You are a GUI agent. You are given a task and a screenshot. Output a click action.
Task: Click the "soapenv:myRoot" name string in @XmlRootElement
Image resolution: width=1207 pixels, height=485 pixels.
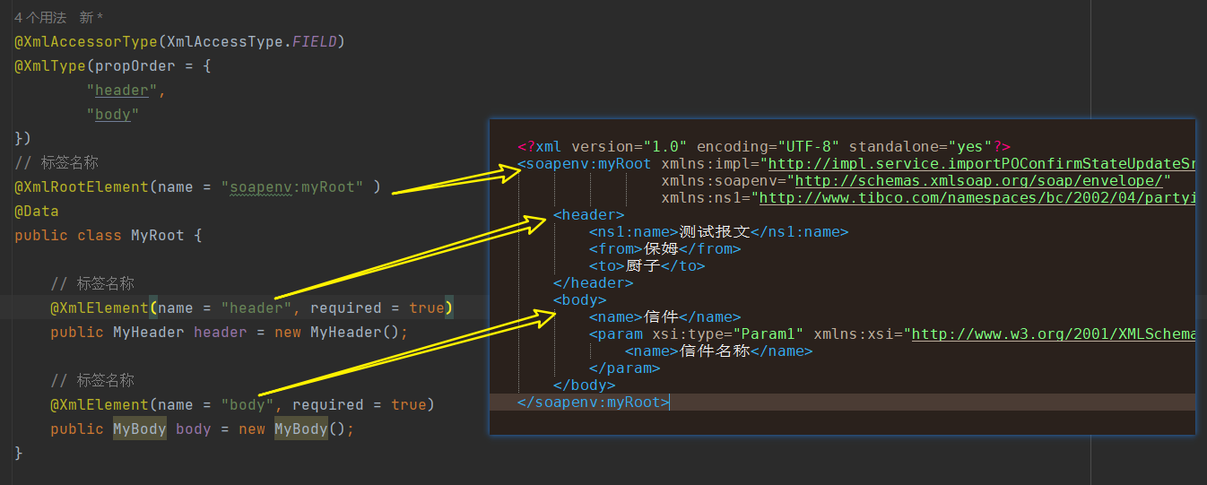pyautogui.click(x=296, y=187)
